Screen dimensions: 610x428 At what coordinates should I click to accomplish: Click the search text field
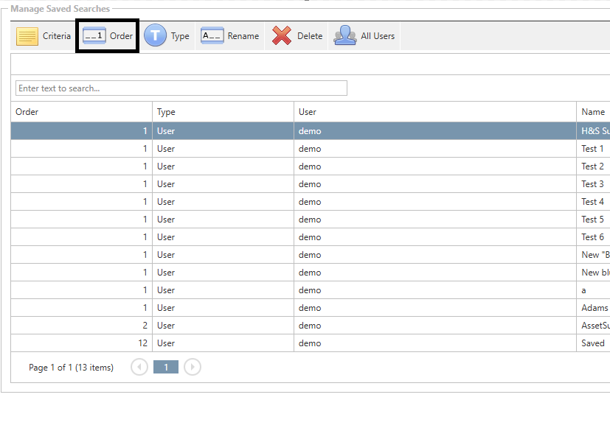click(x=181, y=88)
